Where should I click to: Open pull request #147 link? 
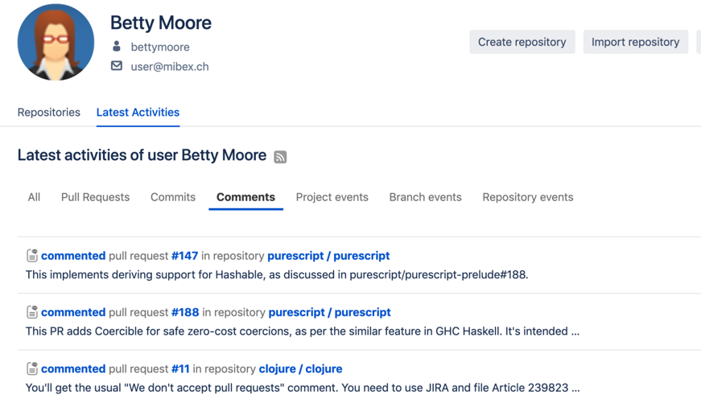coord(184,256)
